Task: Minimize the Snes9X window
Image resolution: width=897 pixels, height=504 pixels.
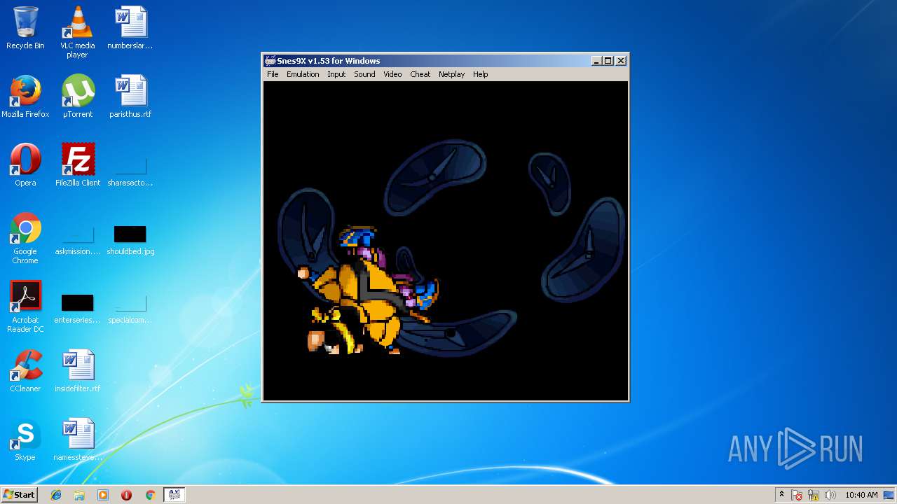Action: tap(596, 61)
